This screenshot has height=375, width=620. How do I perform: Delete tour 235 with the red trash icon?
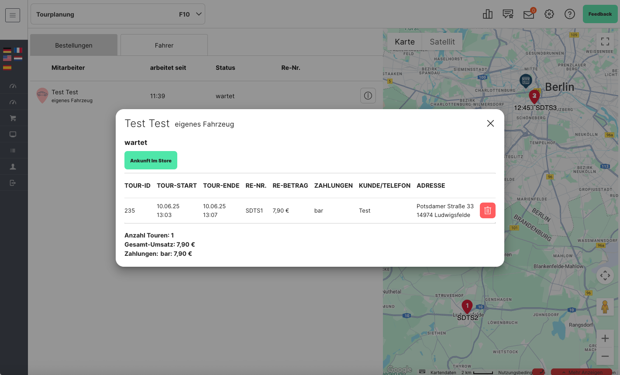[487, 210]
